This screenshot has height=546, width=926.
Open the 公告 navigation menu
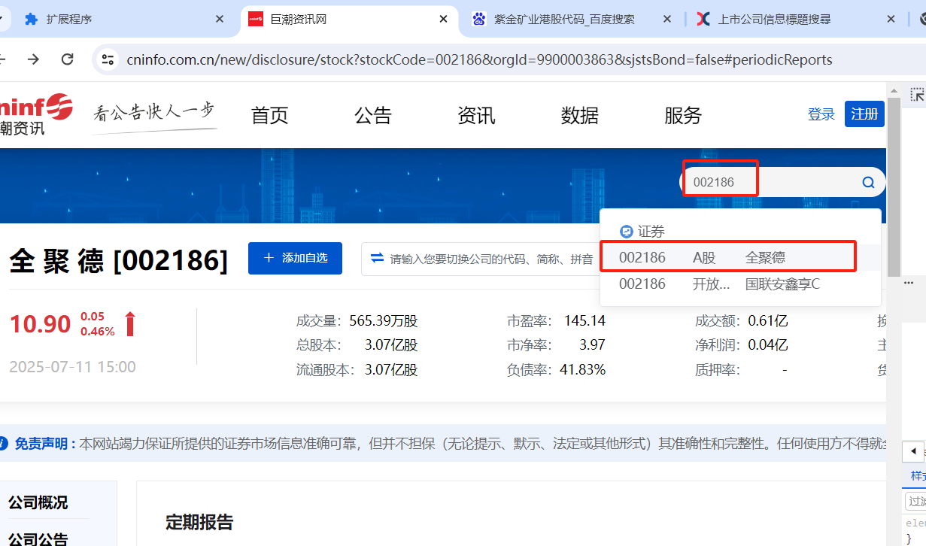tap(373, 115)
